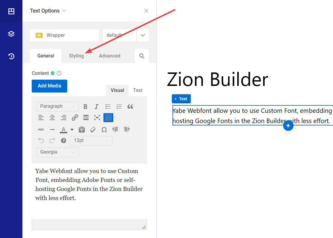The height and width of the screenshot is (238, 333).
Task: Insert or edit link
Action: pyautogui.click(x=75, y=118)
